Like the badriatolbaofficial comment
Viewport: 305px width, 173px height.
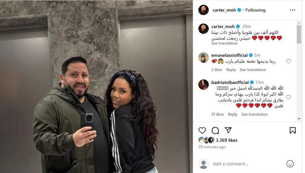(288, 97)
